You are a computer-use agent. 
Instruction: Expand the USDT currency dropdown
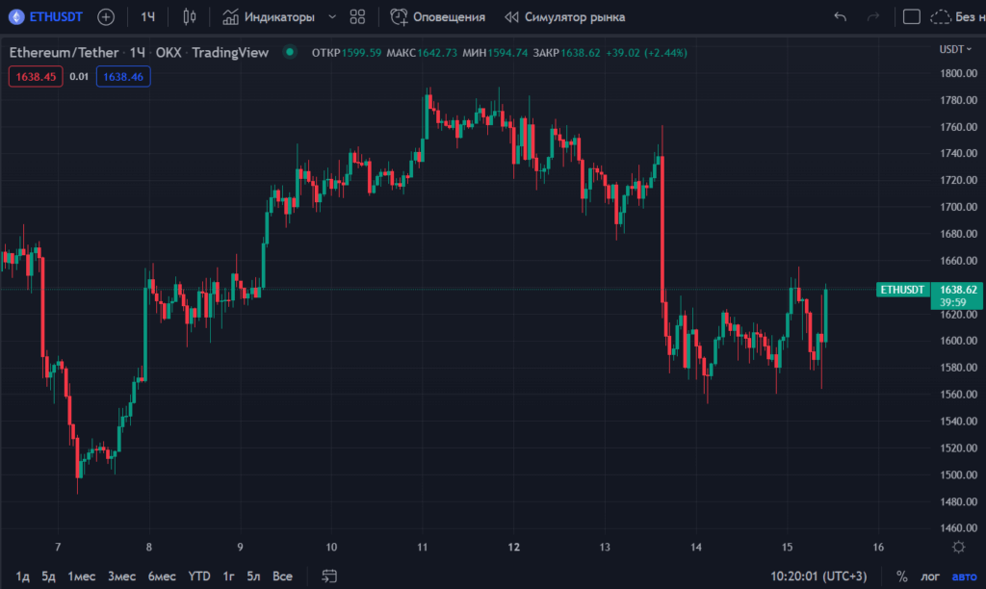click(x=955, y=49)
